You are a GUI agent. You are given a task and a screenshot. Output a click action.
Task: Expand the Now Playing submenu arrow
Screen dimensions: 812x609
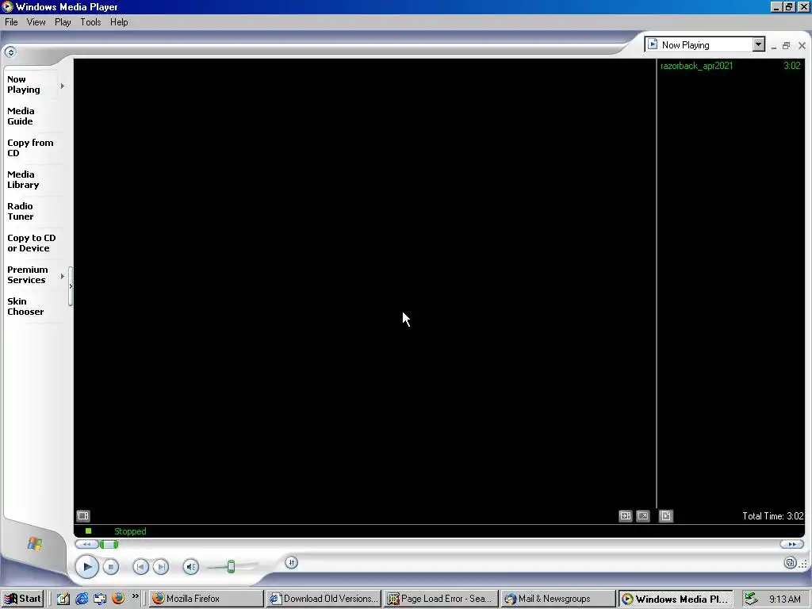(63, 86)
